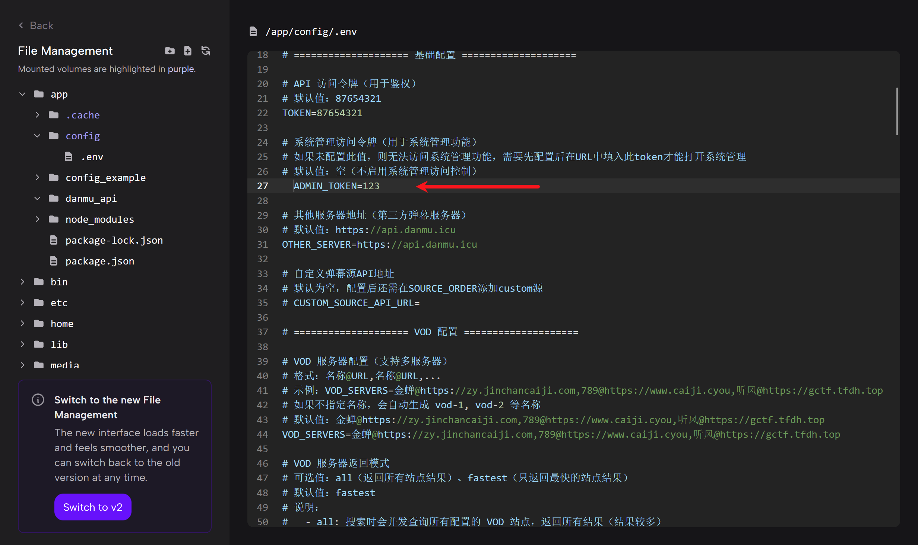Click the info icon in the notice panel
Screen dimensions: 918x545
pos(38,400)
